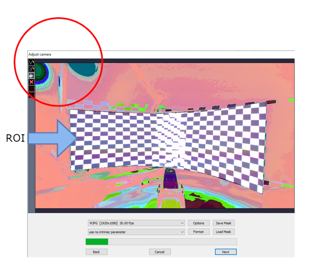Select the paint bucket fill tool

31,76
